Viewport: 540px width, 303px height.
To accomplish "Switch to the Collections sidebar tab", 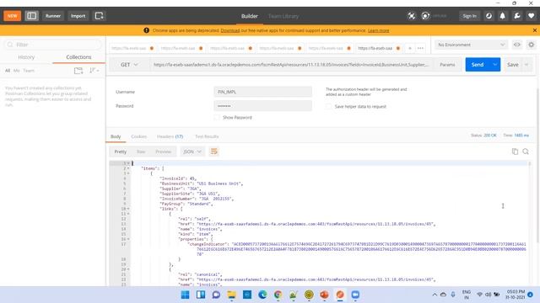I will pyautogui.click(x=78, y=57).
